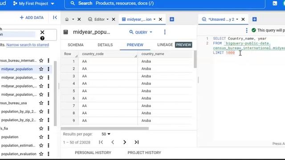Viewport: 285px width, 160px height.
Task: Clear the explorer search with X icon
Action: coord(42,32)
